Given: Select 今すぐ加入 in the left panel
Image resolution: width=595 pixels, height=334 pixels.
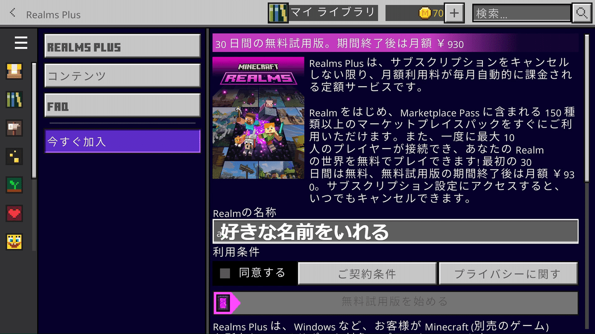Looking at the screenshot, I should pyautogui.click(x=122, y=142).
